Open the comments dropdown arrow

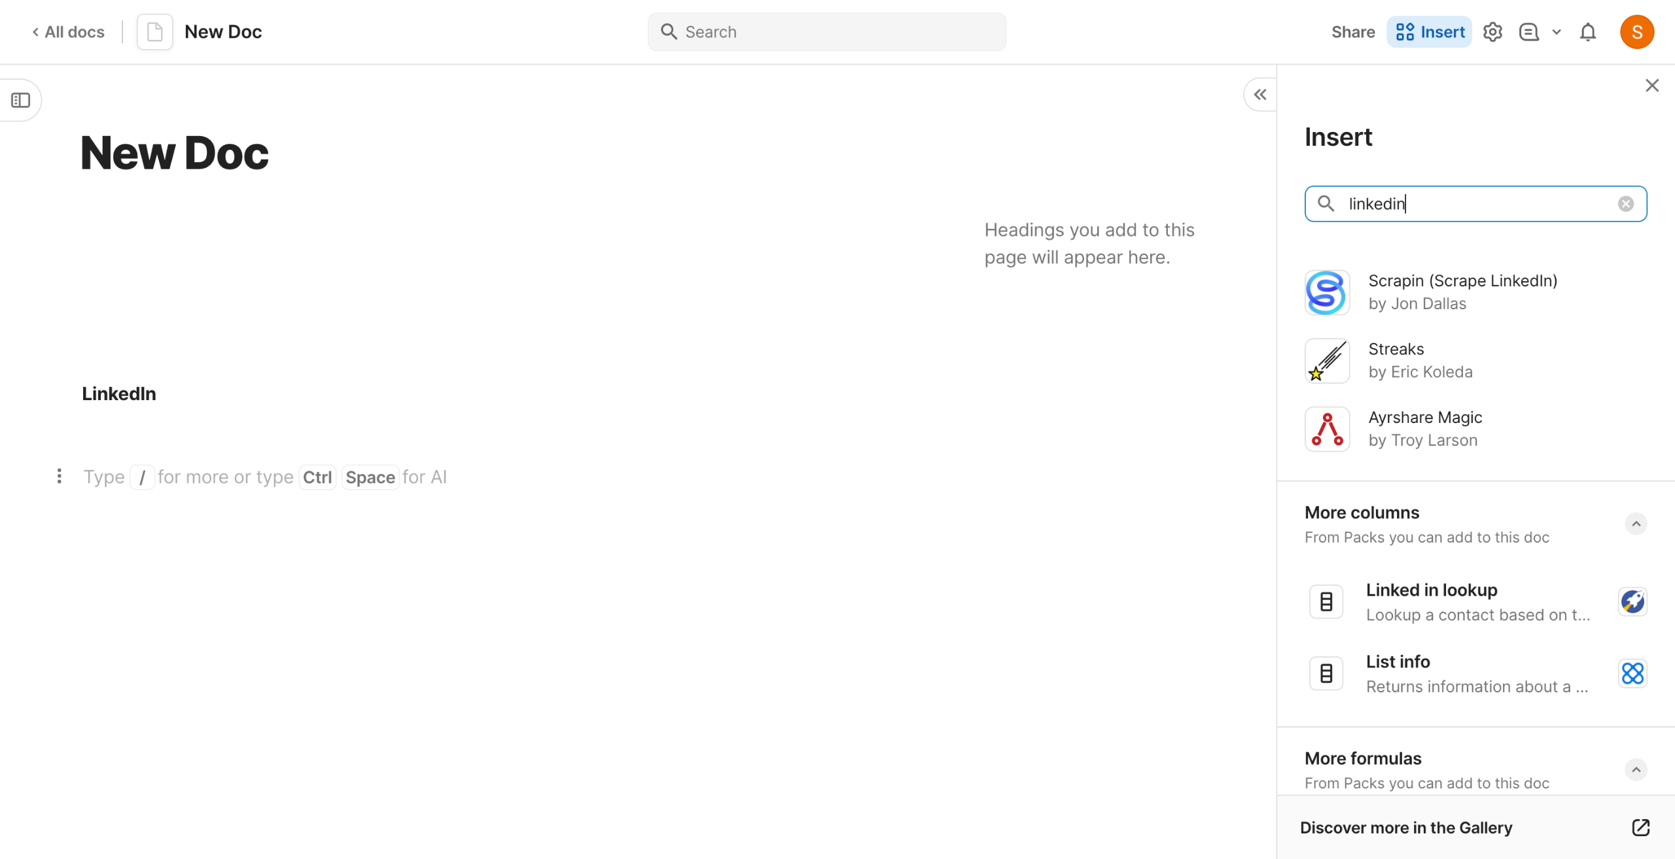[1557, 32]
